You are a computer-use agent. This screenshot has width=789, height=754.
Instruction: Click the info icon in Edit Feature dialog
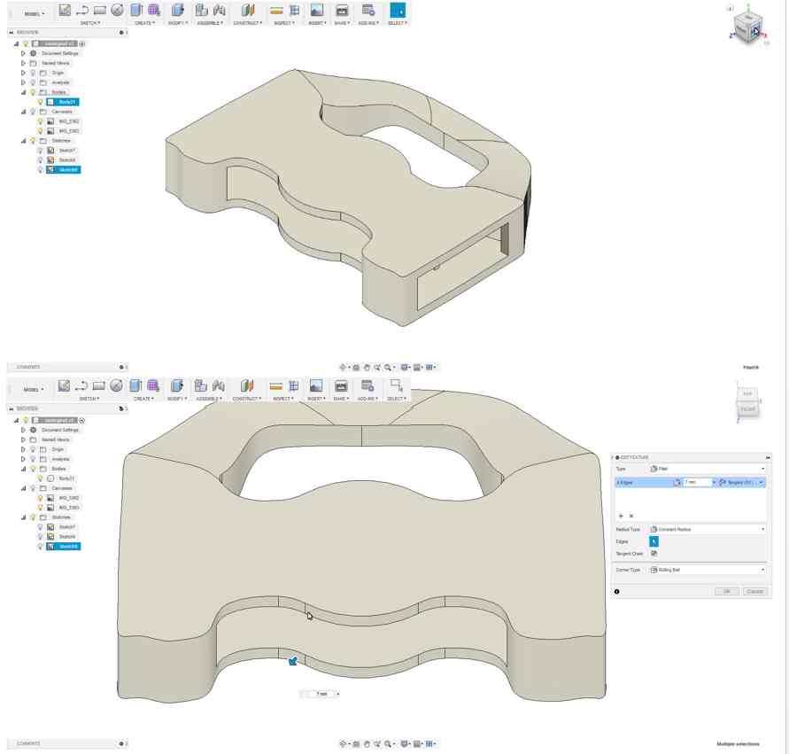[617, 592]
